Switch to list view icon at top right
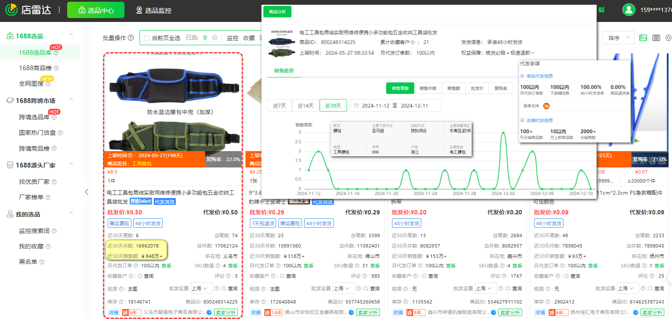 (x=656, y=38)
